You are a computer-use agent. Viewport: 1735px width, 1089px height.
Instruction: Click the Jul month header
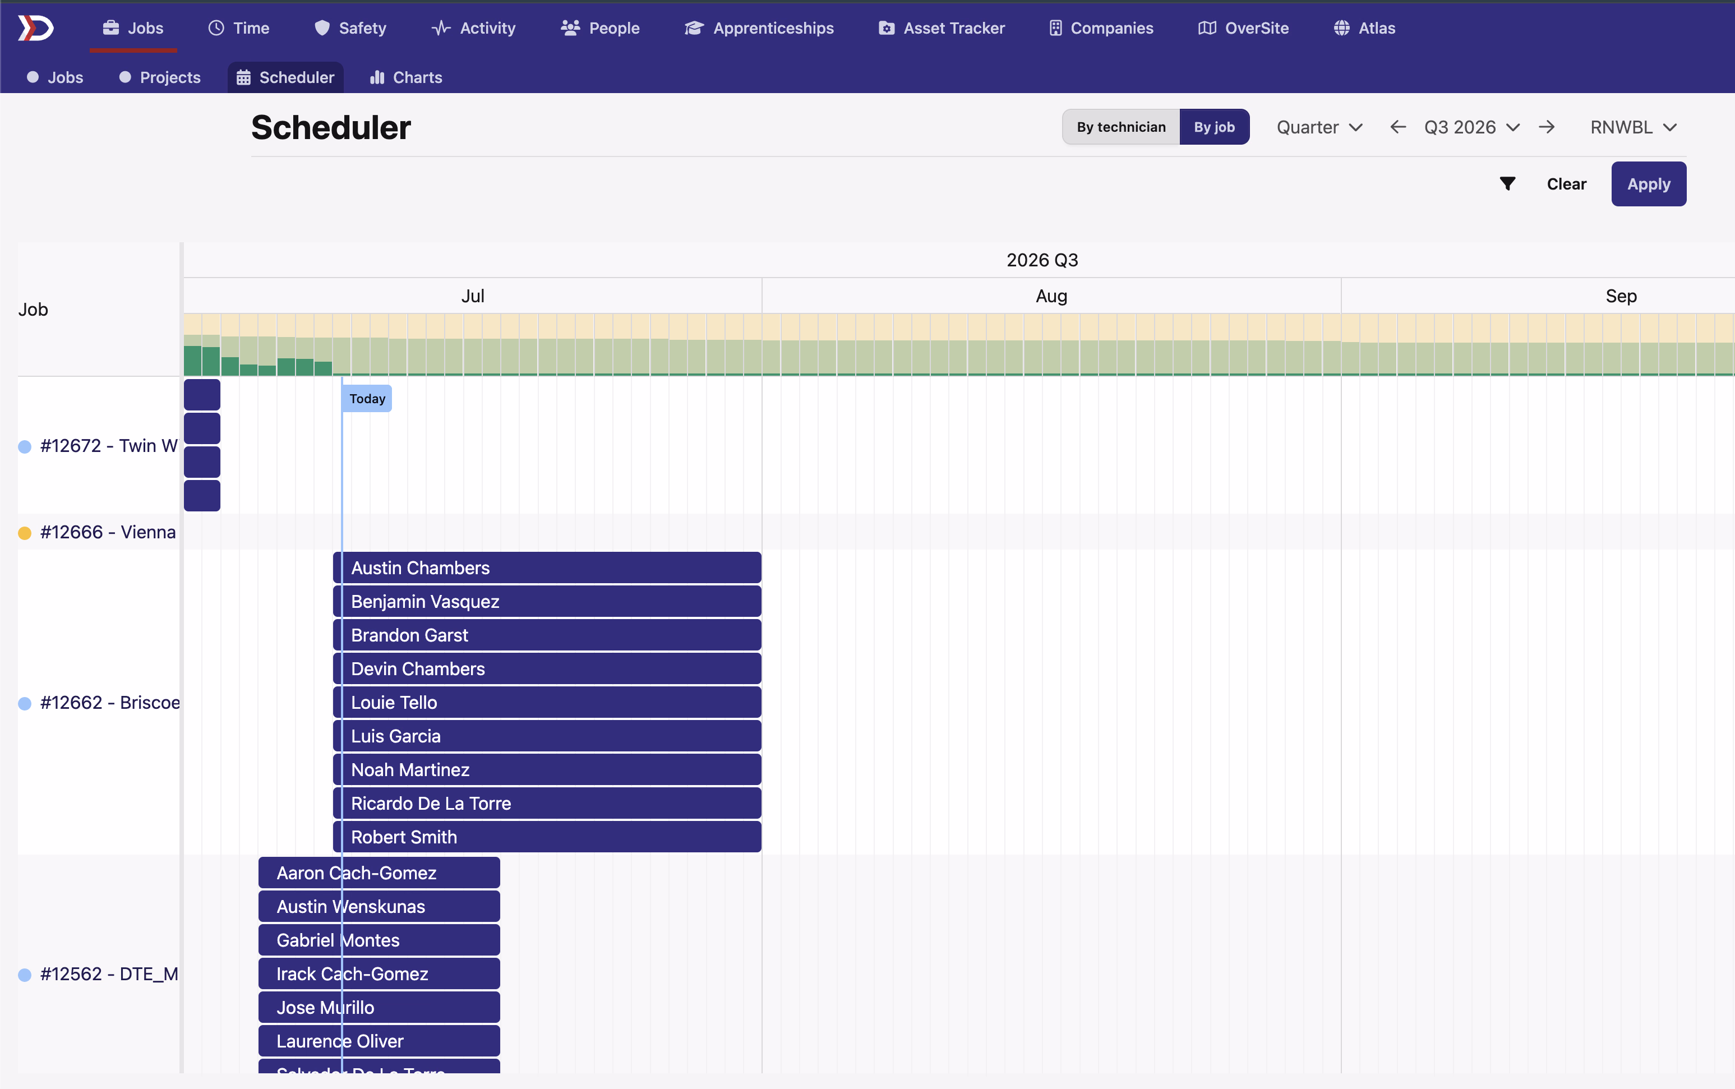point(473,296)
